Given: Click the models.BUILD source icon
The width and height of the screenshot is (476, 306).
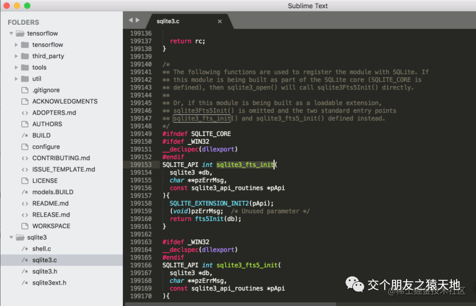Looking at the screenshot, I should [25, 192].
